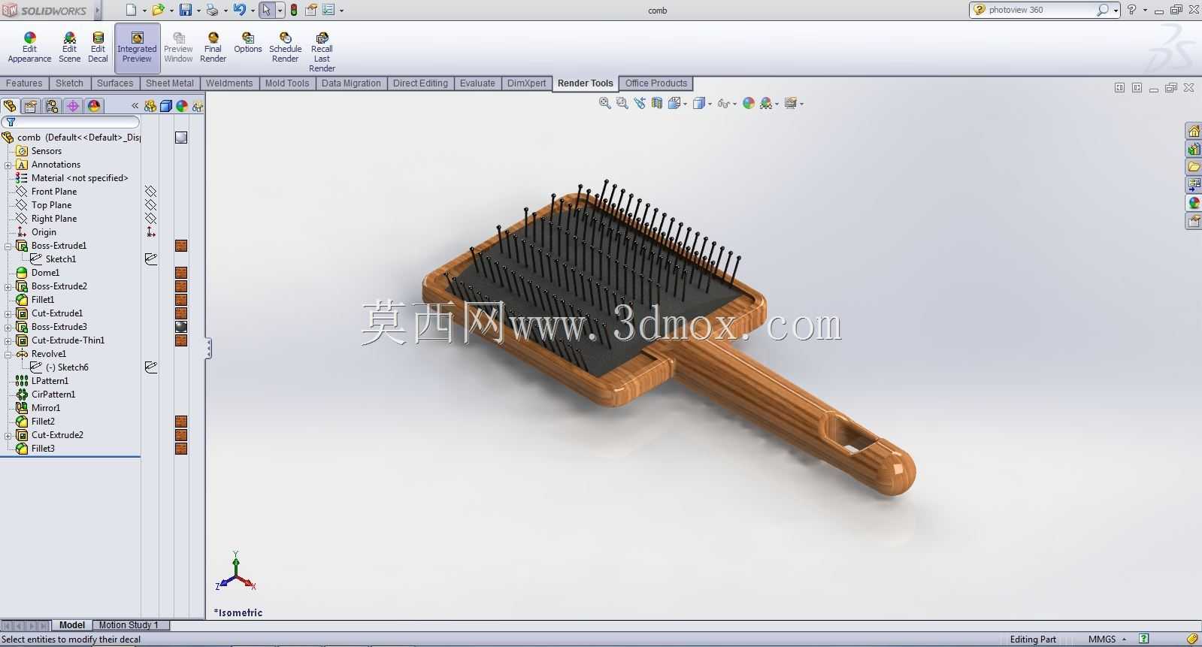1202x647 pixels.
Task: Toggle Sketch6 visibility icon
Action: pos(150,367)
